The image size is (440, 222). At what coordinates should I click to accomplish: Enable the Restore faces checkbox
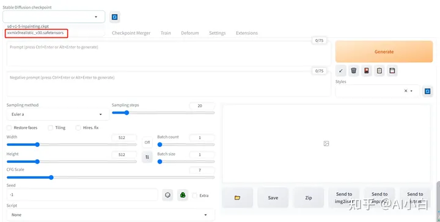click(9, 127)
